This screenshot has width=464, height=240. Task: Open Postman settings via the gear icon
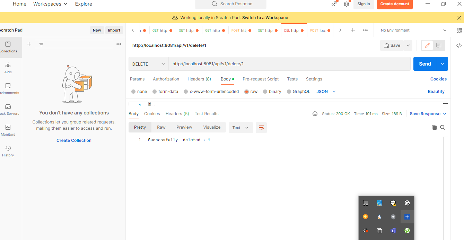346,4
